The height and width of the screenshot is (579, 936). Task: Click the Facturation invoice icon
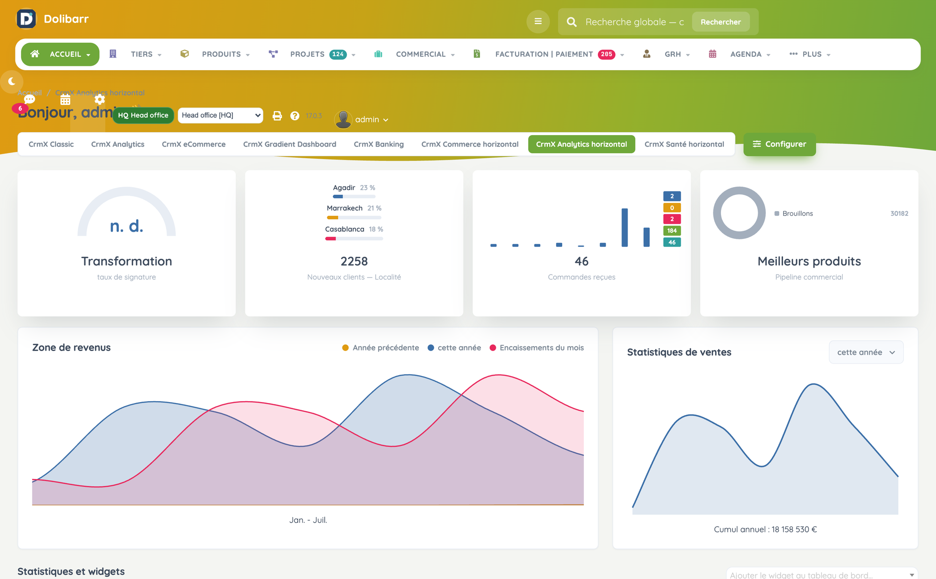(477, 54)
